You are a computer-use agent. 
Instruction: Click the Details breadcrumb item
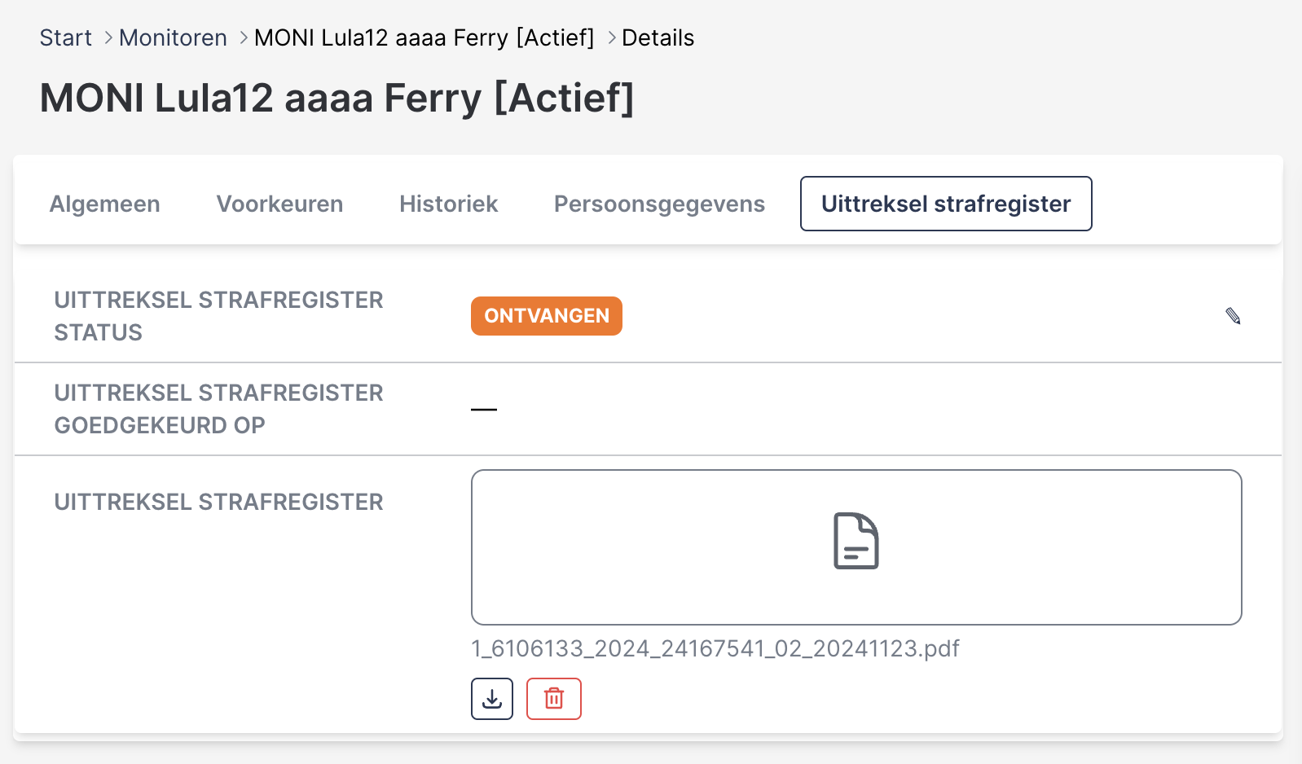(x=658, y=38)
